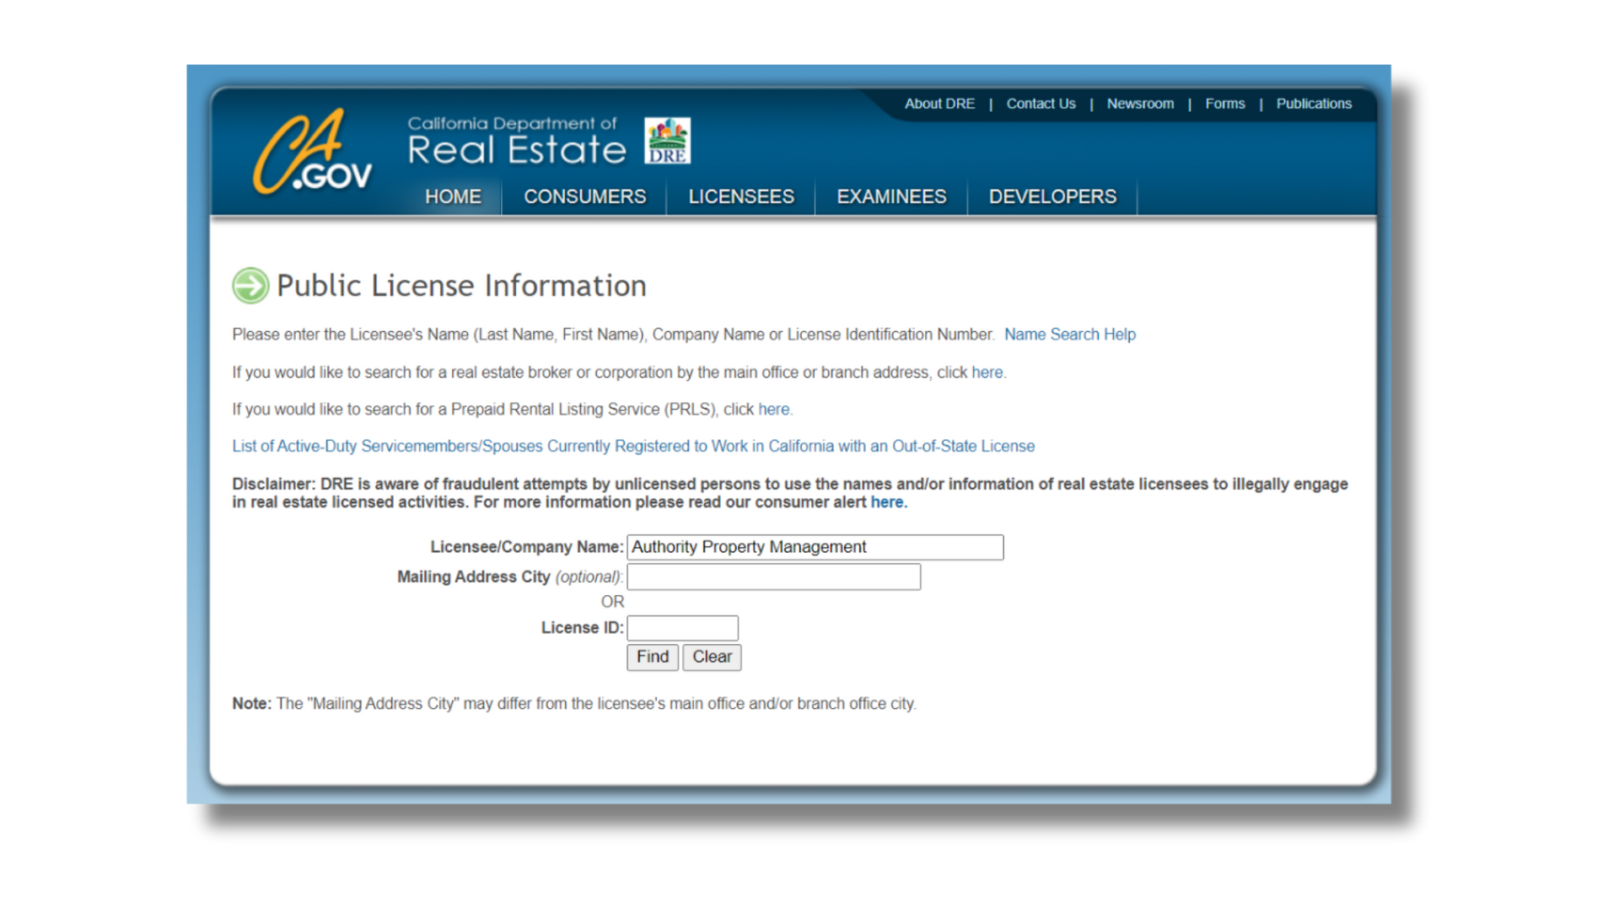
Task: Open the Contact Us page
Action: tap(1040, 104)
